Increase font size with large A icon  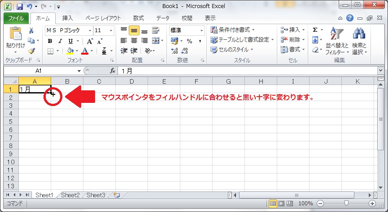pos(90,41)
